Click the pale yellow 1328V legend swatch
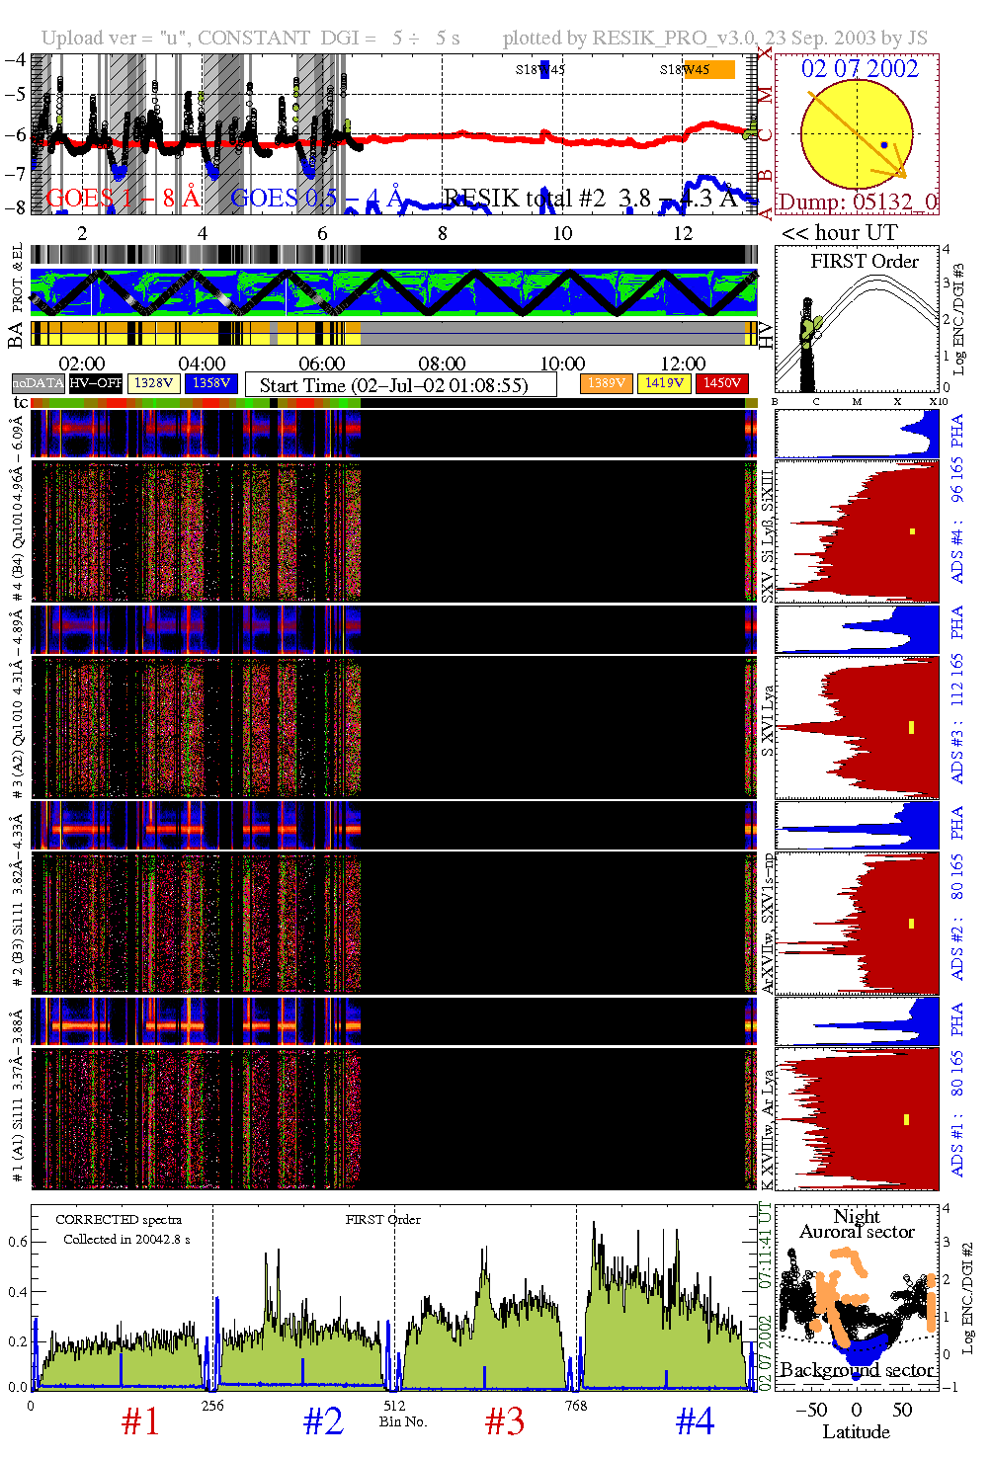The image size is (992, 1459). click(x=154, y=383)
